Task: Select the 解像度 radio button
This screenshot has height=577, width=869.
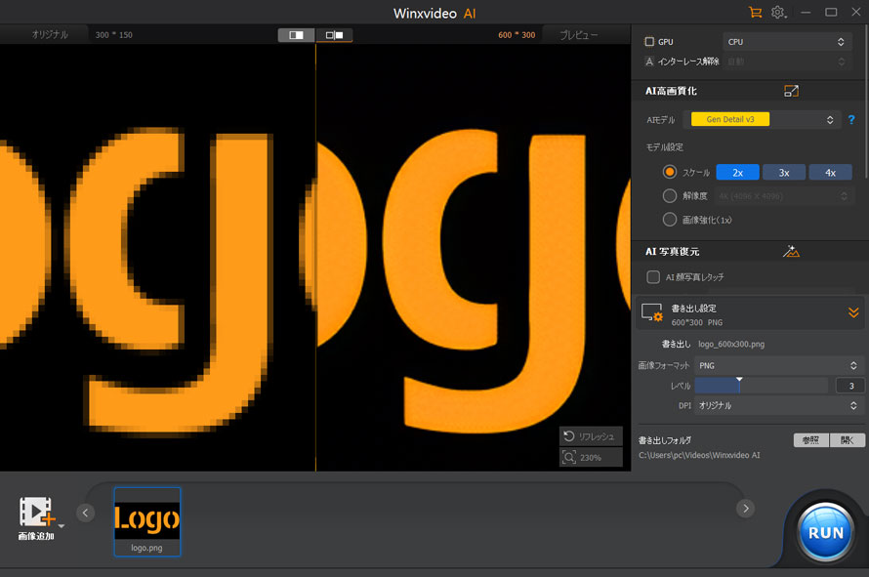Action: click(670, 195)
